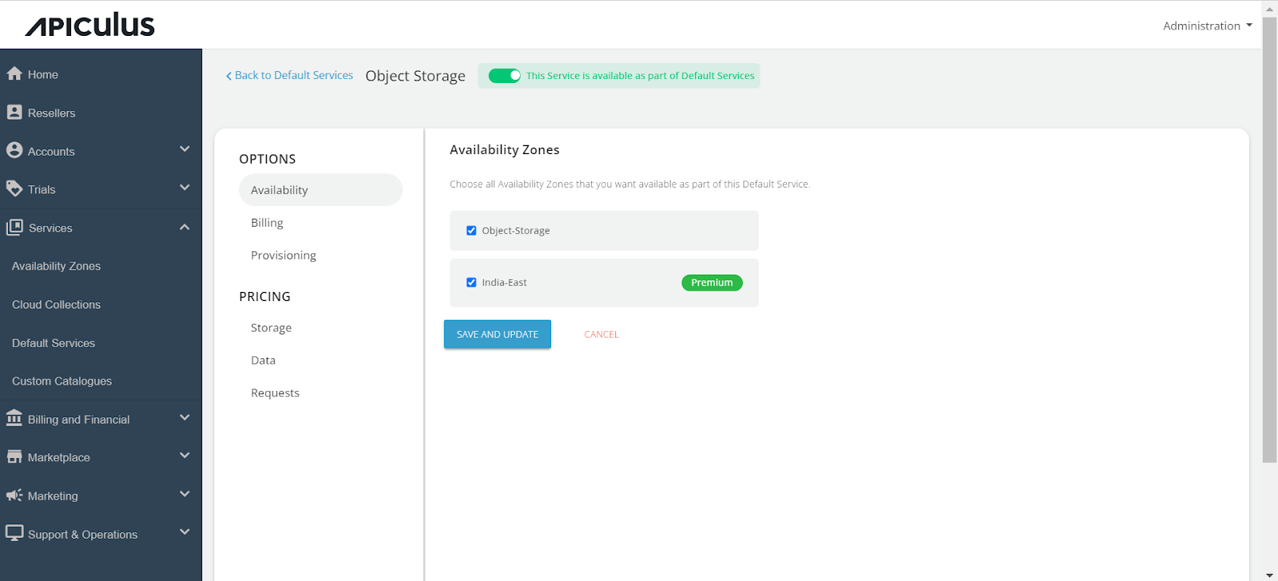Click the Support & Operations monitor icon
Screen dimensions: 1278x581
(x=14, y=532)
